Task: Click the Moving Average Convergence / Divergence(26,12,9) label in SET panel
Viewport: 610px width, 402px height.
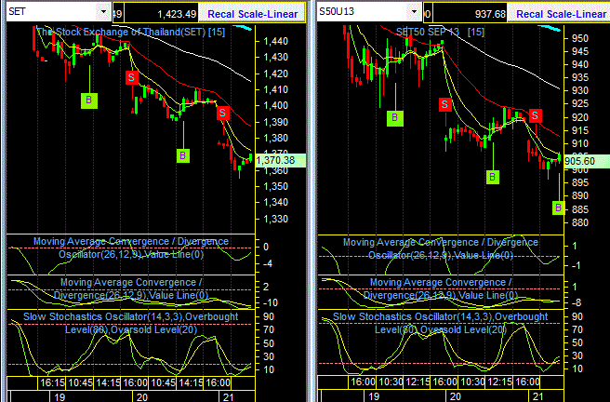Action: (131, 288)
